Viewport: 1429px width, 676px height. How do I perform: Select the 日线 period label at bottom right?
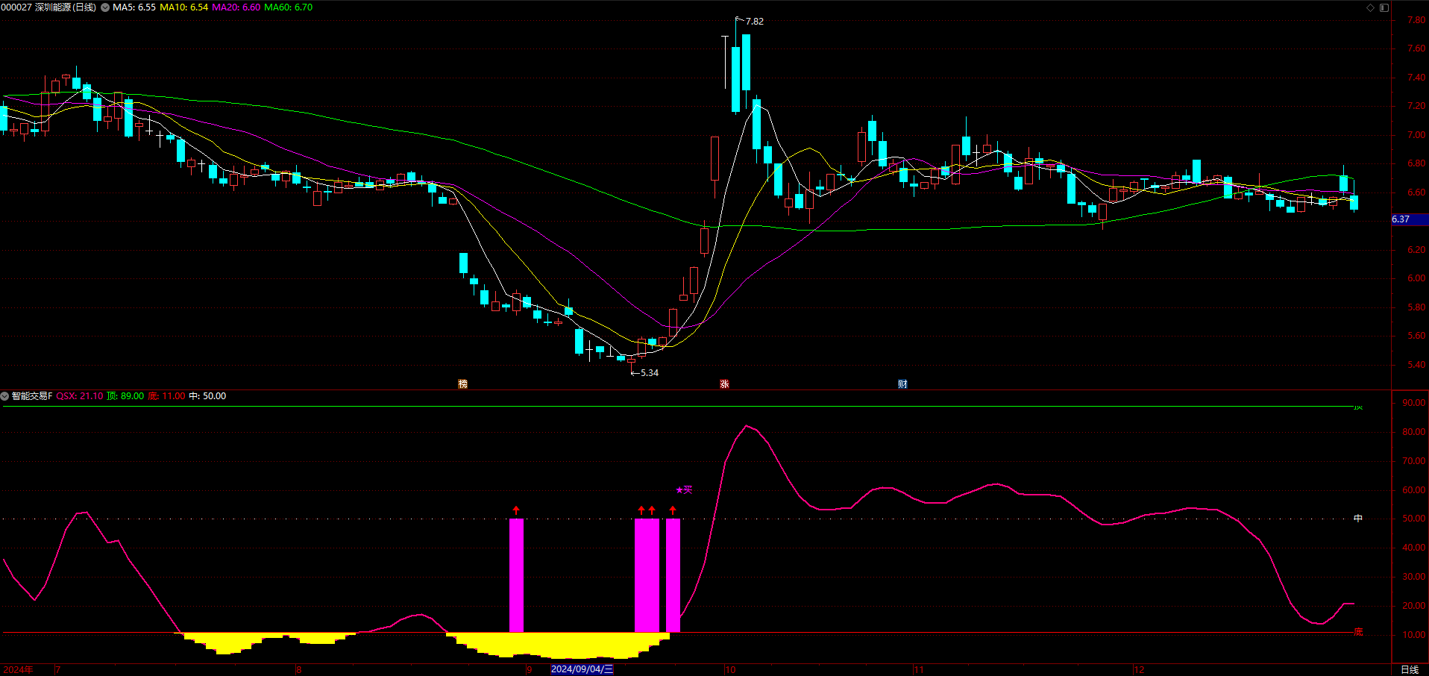pyautogui.click(x=1410, y=669)
